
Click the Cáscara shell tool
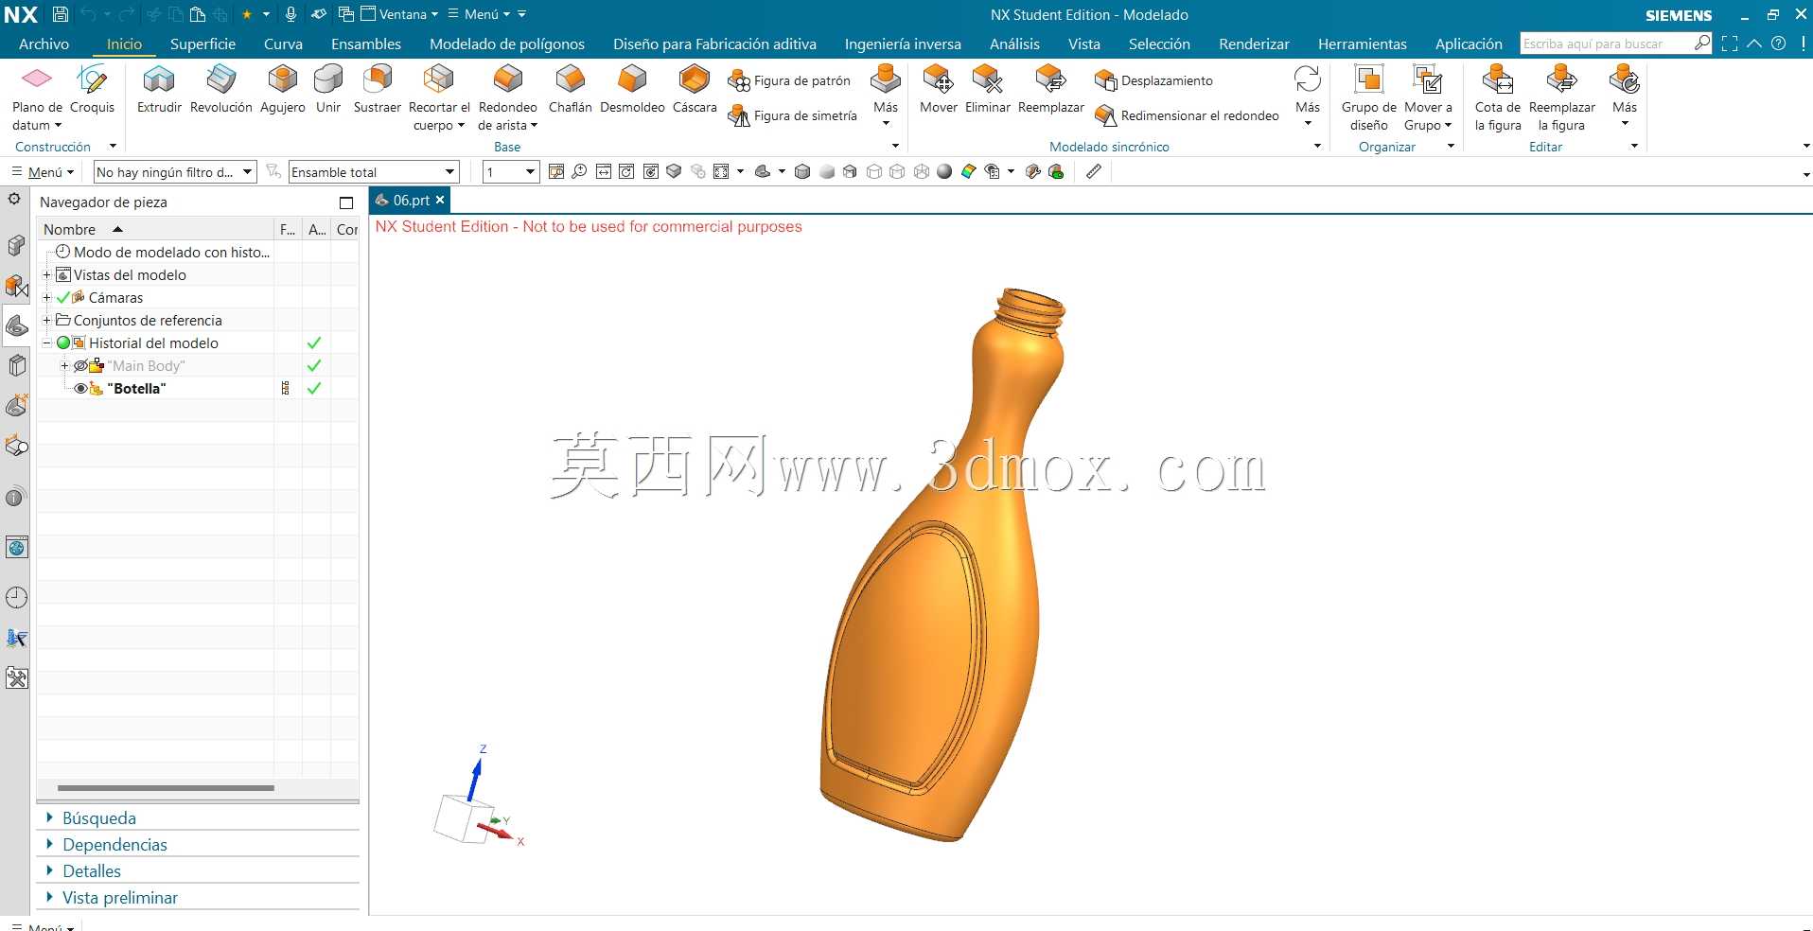pyautogui.click(x=695, y=90)
